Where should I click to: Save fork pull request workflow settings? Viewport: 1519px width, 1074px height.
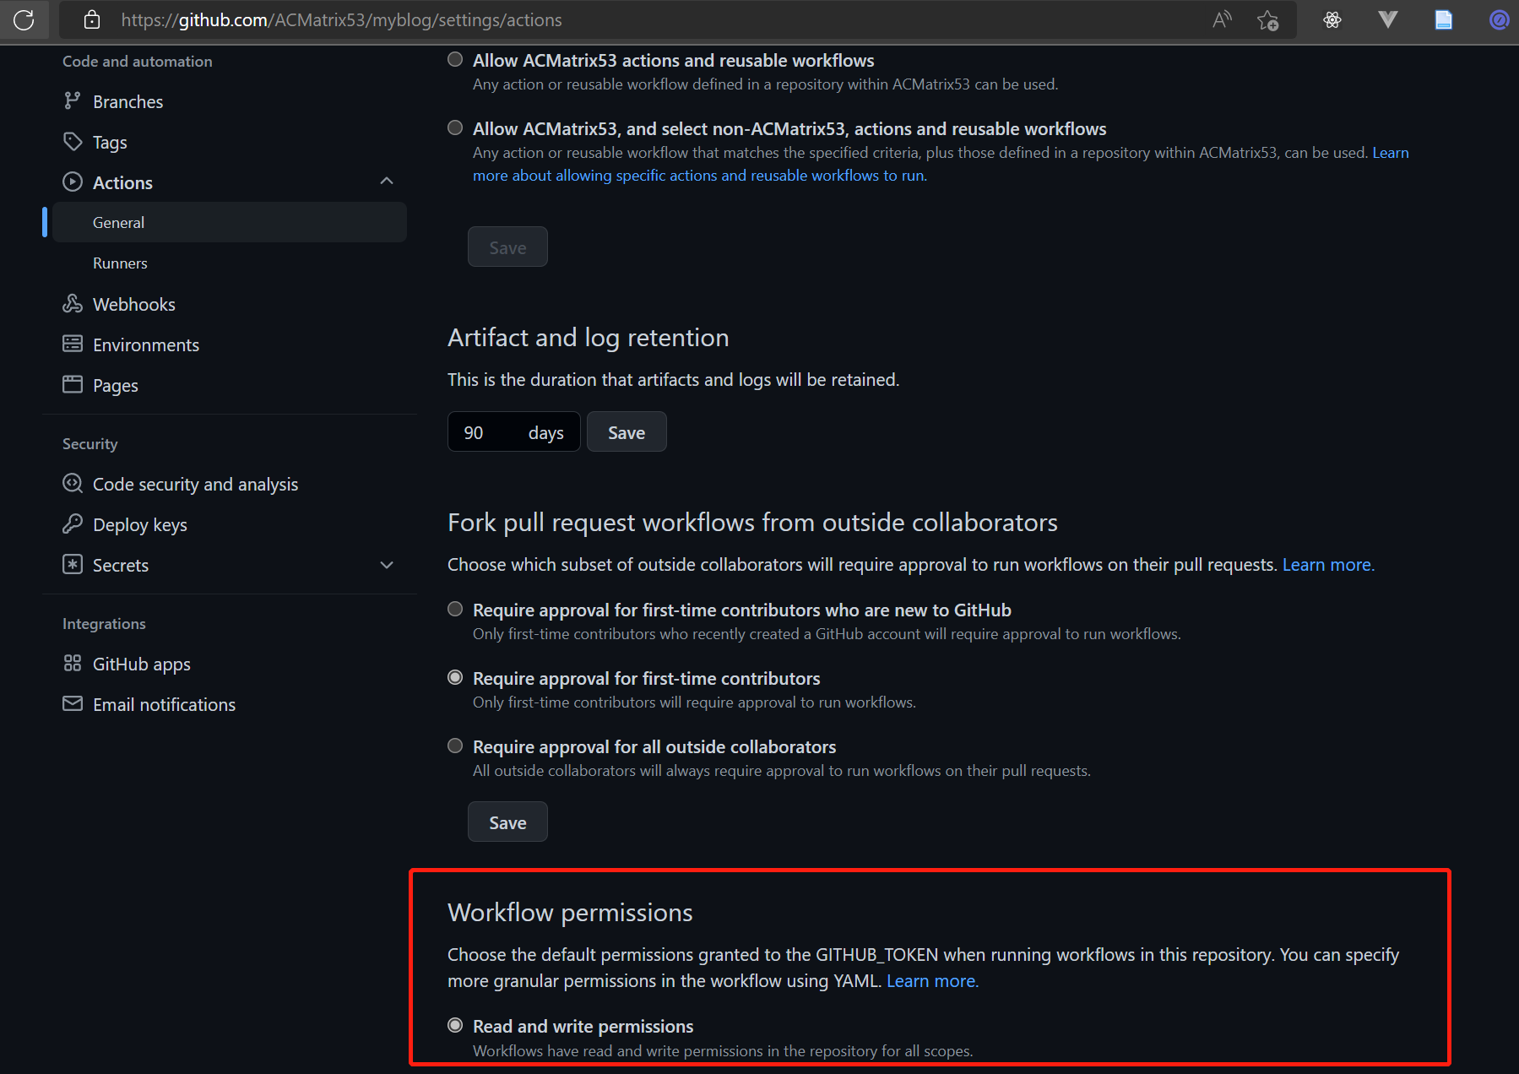coord(507,822)
